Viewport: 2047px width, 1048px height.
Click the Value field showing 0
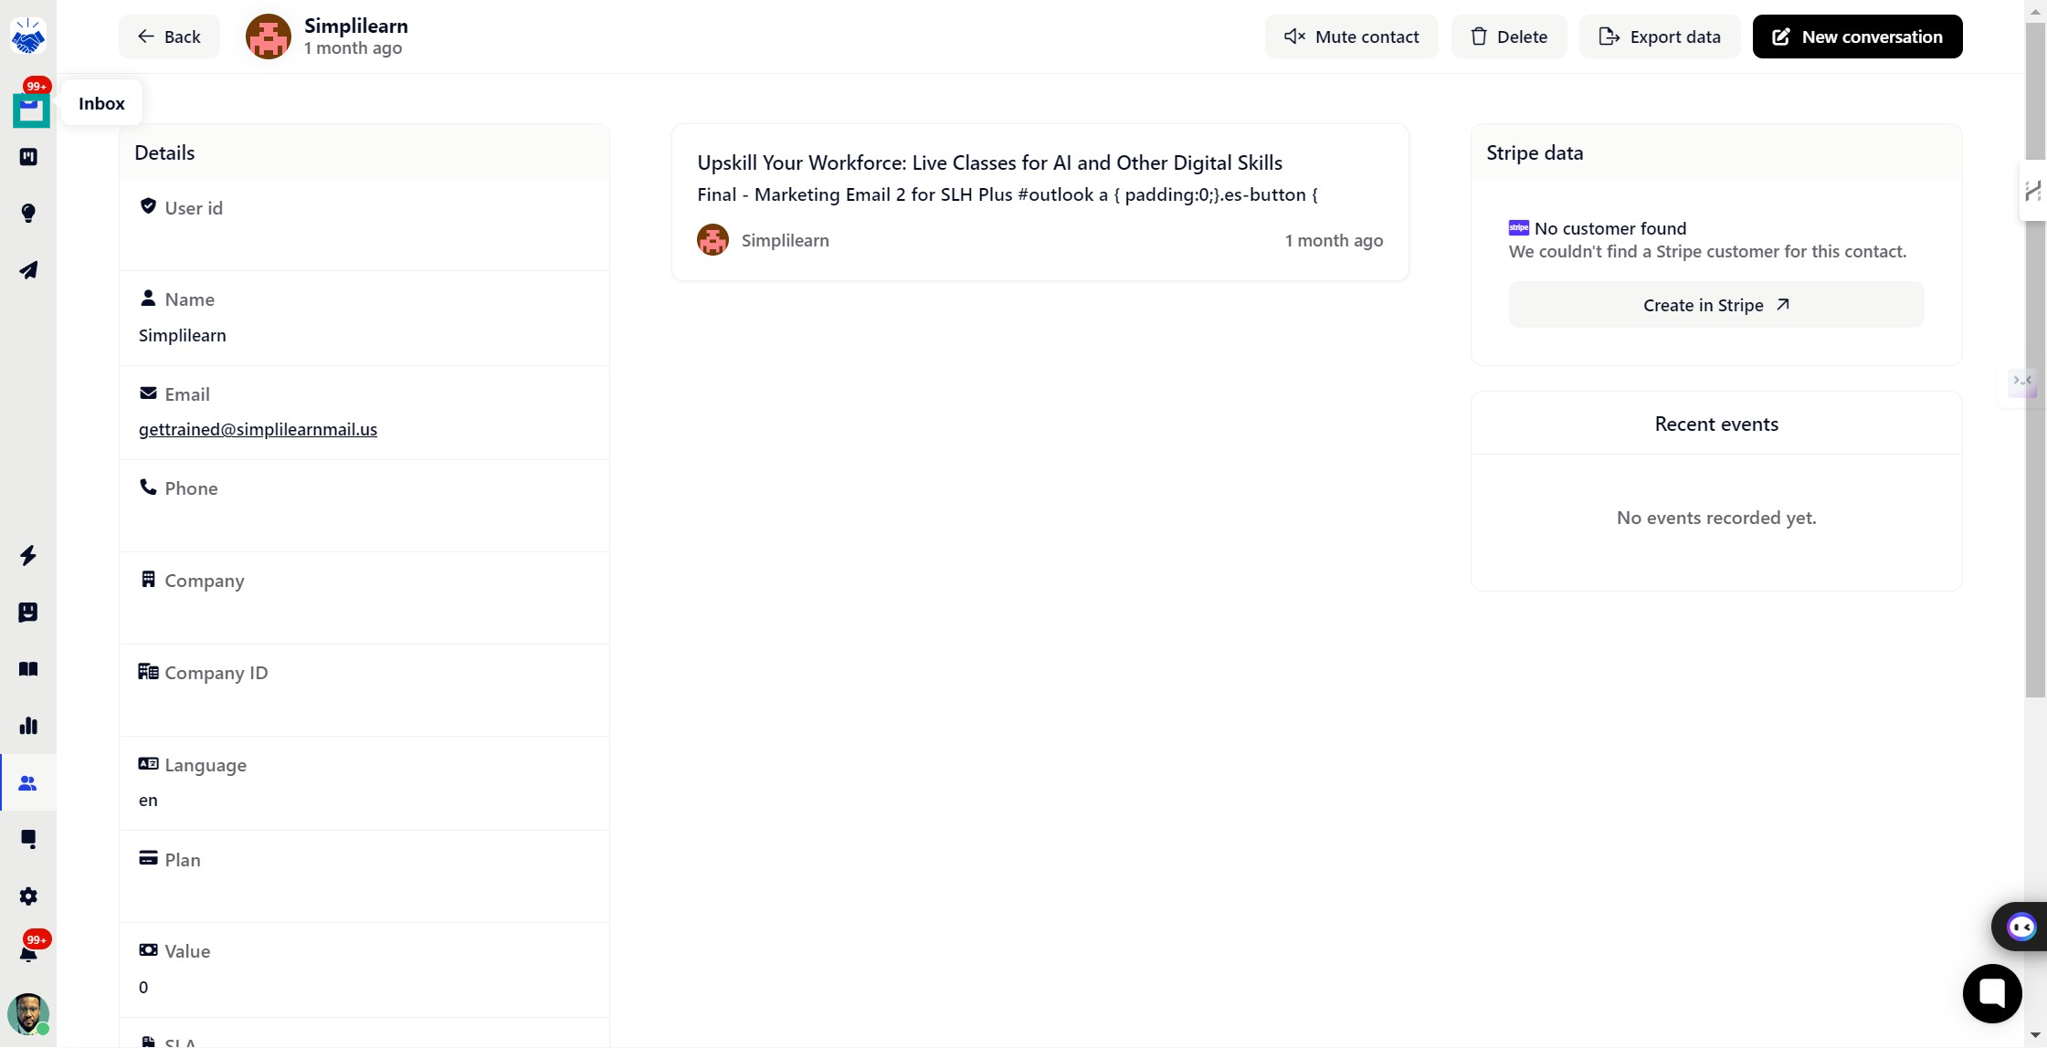[364, 969]
